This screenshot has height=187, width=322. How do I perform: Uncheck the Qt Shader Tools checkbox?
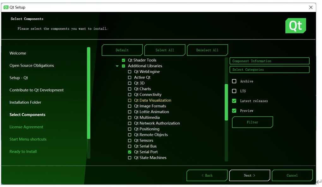pyautogui.click(x=124, y=60)
